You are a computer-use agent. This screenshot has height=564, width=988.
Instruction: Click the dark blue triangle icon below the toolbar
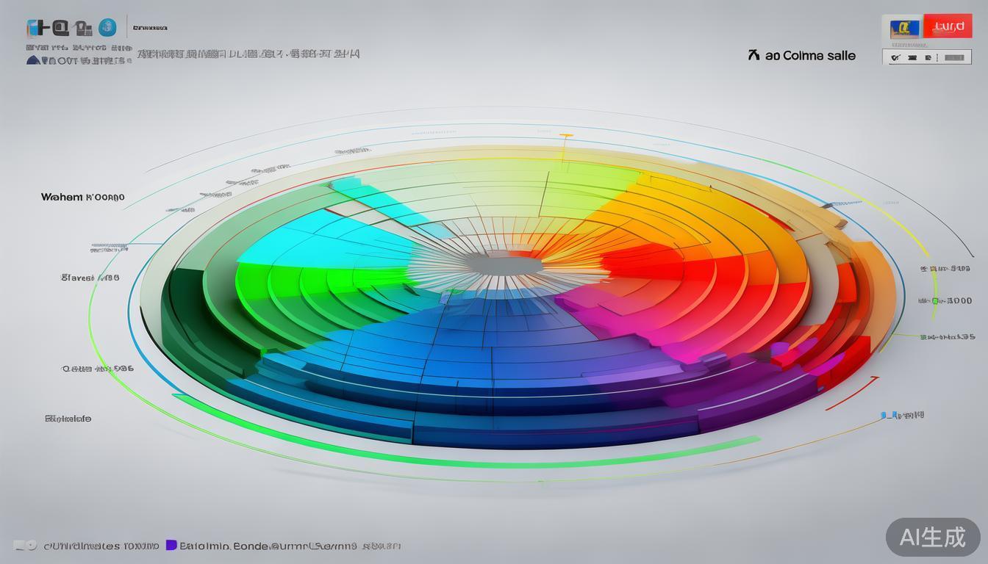32,60
